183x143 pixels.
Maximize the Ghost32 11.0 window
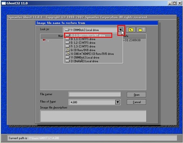tap(175, 3)
